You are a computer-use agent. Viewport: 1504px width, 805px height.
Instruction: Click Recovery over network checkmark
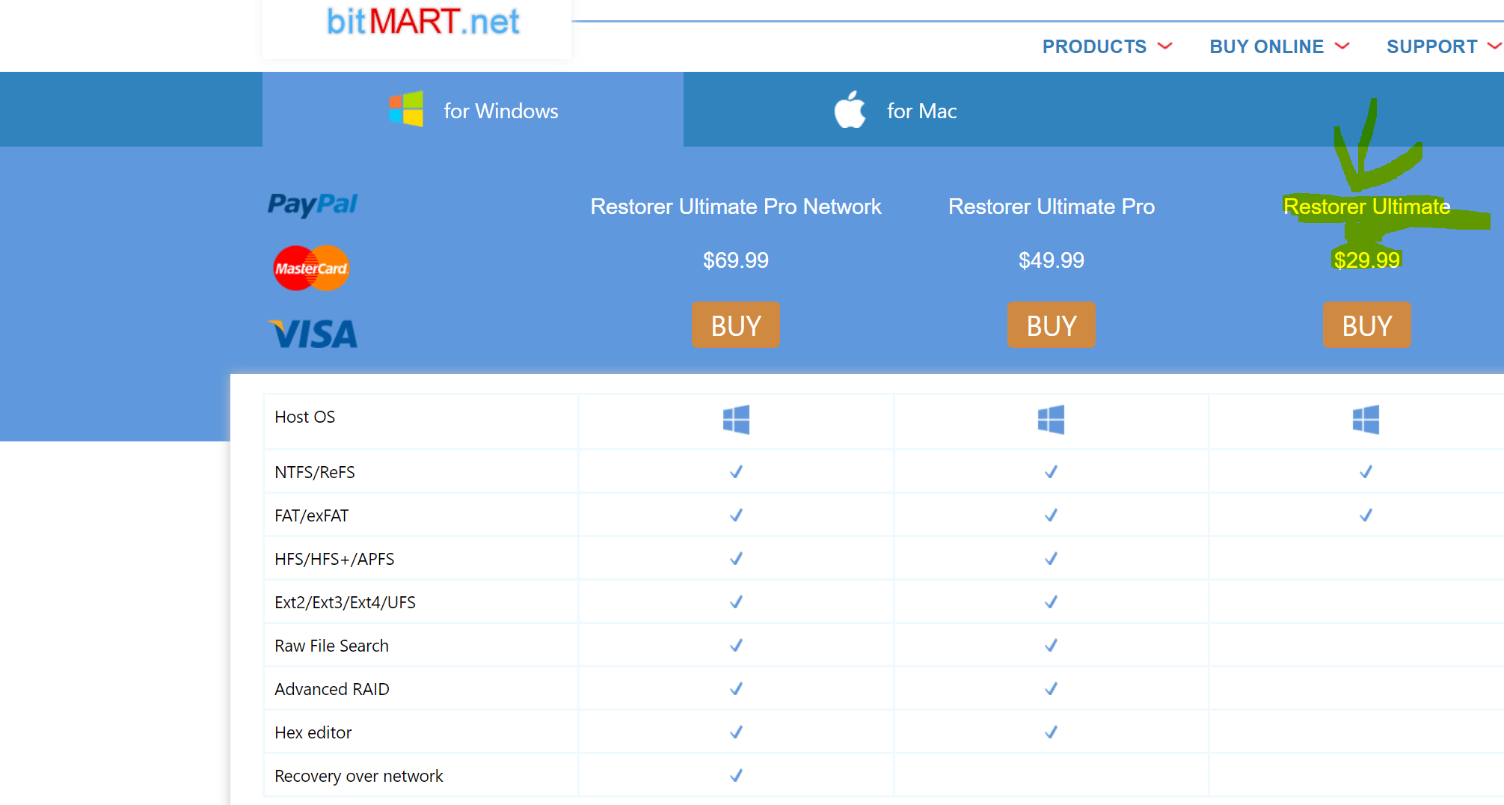coord(736,776)
